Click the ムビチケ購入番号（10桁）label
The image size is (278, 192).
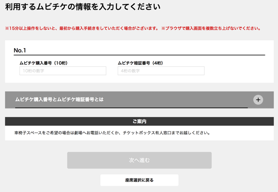[43, 63]
